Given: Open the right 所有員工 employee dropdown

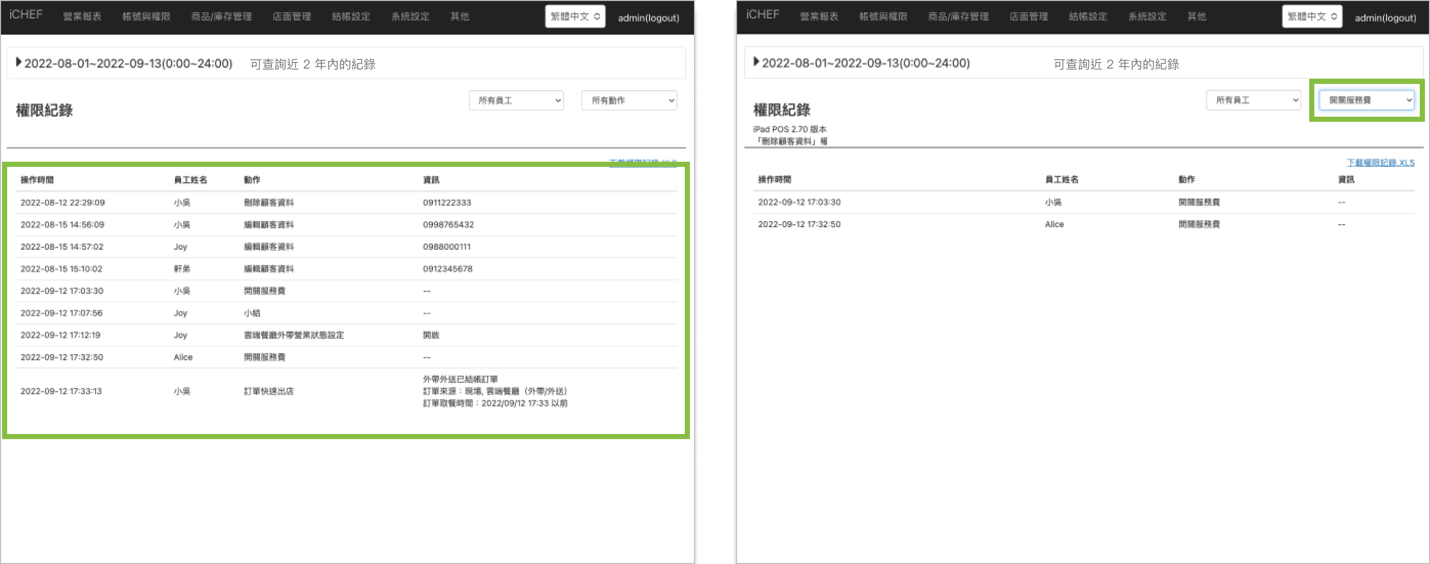Looking at the screenshot, I should point(1253,100).
